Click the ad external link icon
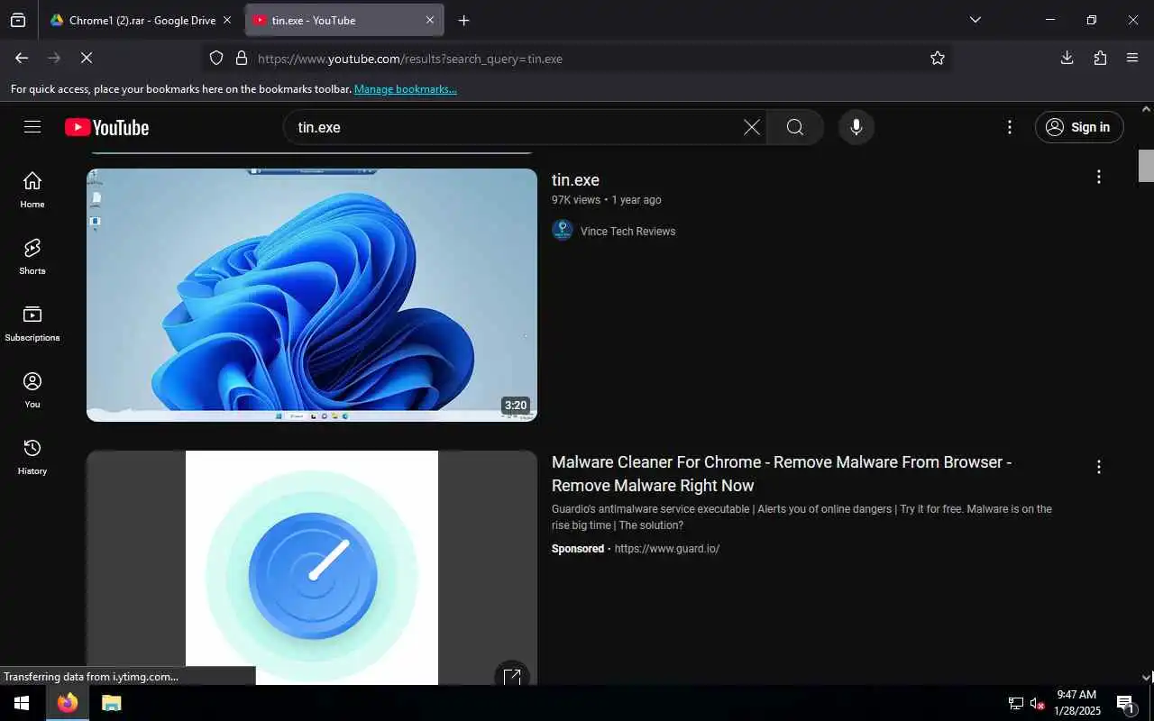Viewport: 1154px width, 721px height. point(512,676)
